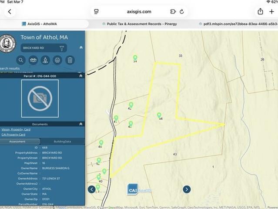The height and width of the screenshot is (209, 278).
Task: Collapse the Documents section
Action: [x=80, y=124]
